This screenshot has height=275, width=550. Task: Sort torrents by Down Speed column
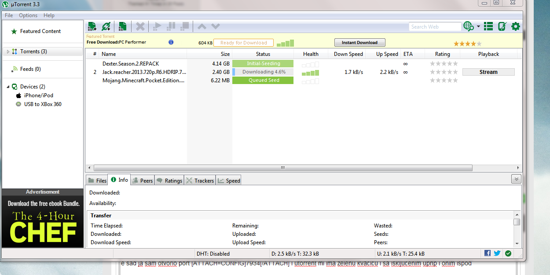tap(348, 54)
